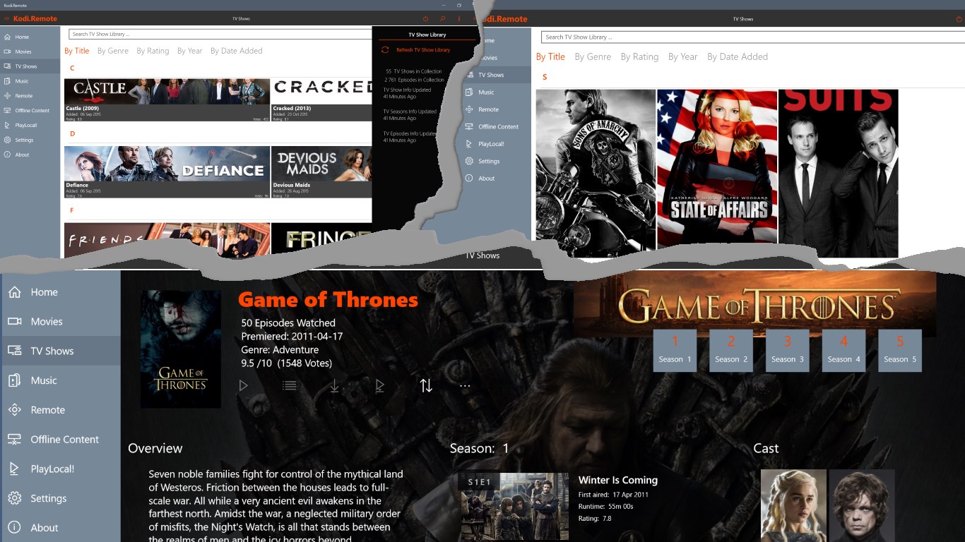The width and height of the screenshot is (965, 542).
Task: Focus search field in banner-list window
Action: coord(220,34)
